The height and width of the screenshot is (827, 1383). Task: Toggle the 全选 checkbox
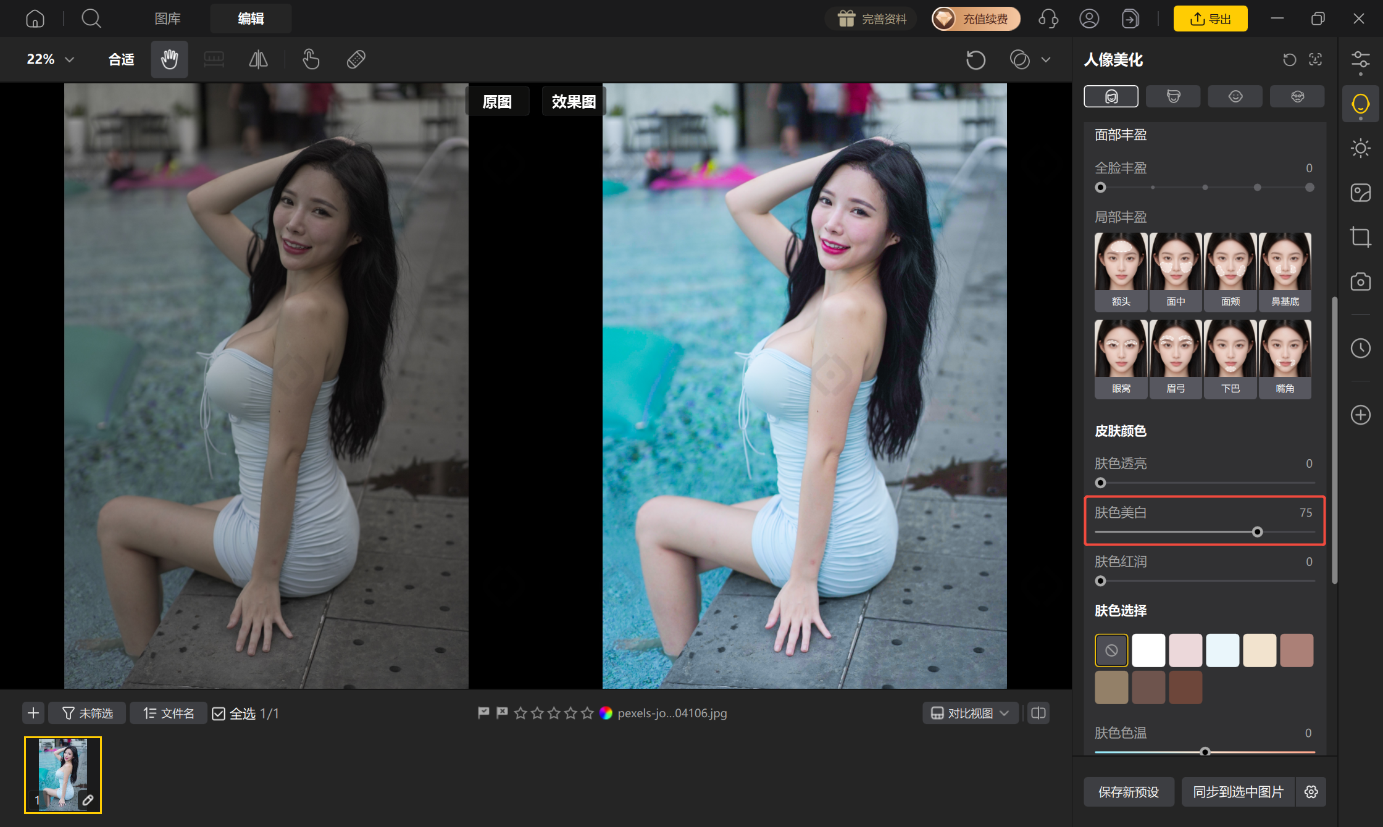(x=219, y=713)
